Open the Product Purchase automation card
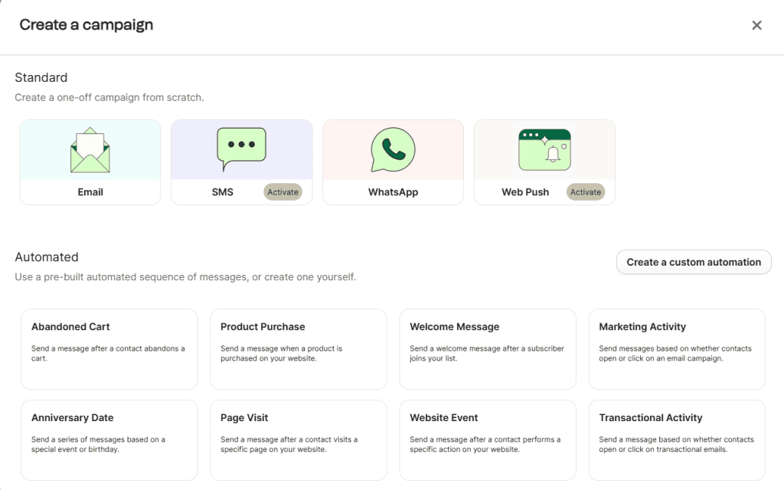The width and height of the screenshot is (784, 490). pos(299,349)
